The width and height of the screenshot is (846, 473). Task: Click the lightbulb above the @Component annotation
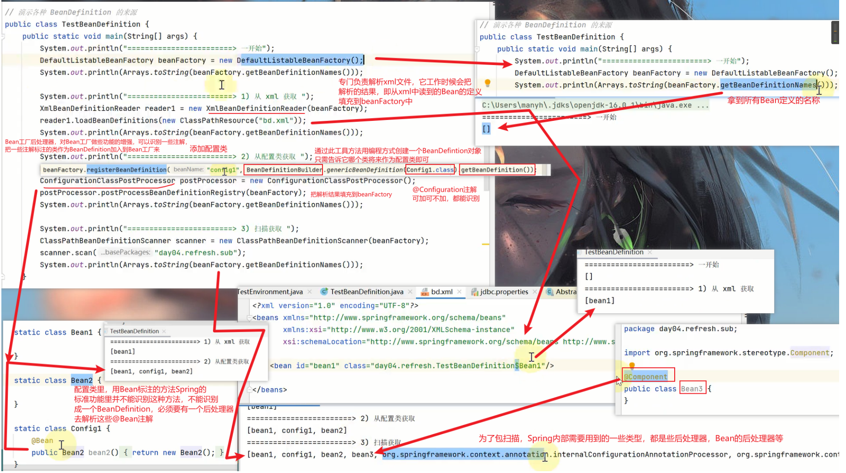pos(632,366)
